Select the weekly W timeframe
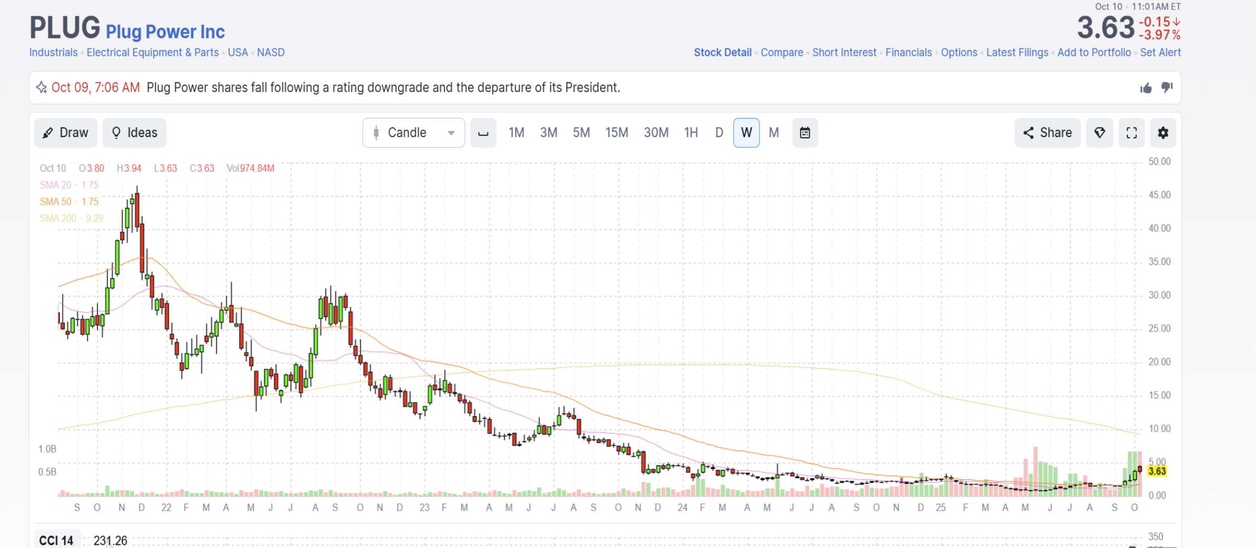 pyautogui.click(x=746, y=133)
